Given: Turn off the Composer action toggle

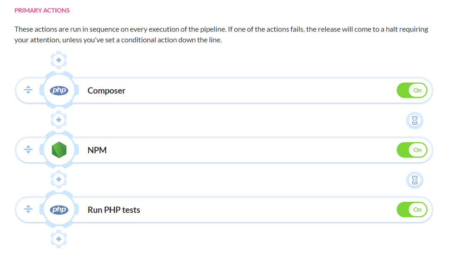Looking at the screenshot, I should coord(412,91).
